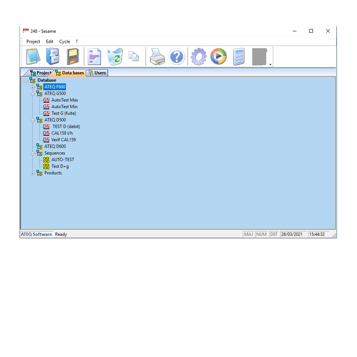
Task: Open the small toolbar overflow dropdown arrow
Action: point(270,64)
